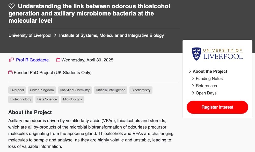This screenshot has height=152, width=255.
Task: Open Prof R Goodacre profile link
Action: click(x=32, y=60)
